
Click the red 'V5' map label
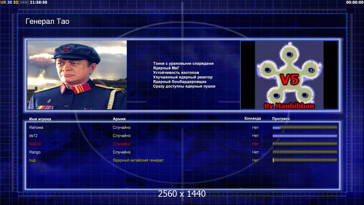point(290,80)
